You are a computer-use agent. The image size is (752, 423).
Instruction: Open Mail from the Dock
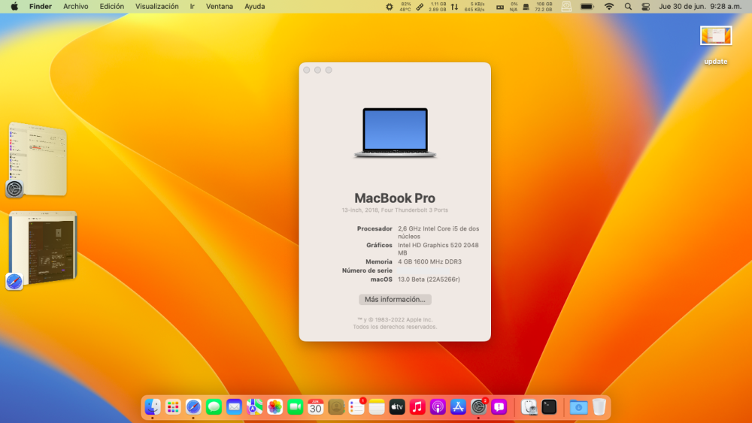234,407
